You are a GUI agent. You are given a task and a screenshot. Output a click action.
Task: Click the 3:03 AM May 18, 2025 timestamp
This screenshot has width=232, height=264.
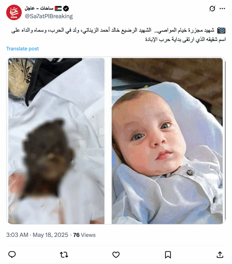37,235
